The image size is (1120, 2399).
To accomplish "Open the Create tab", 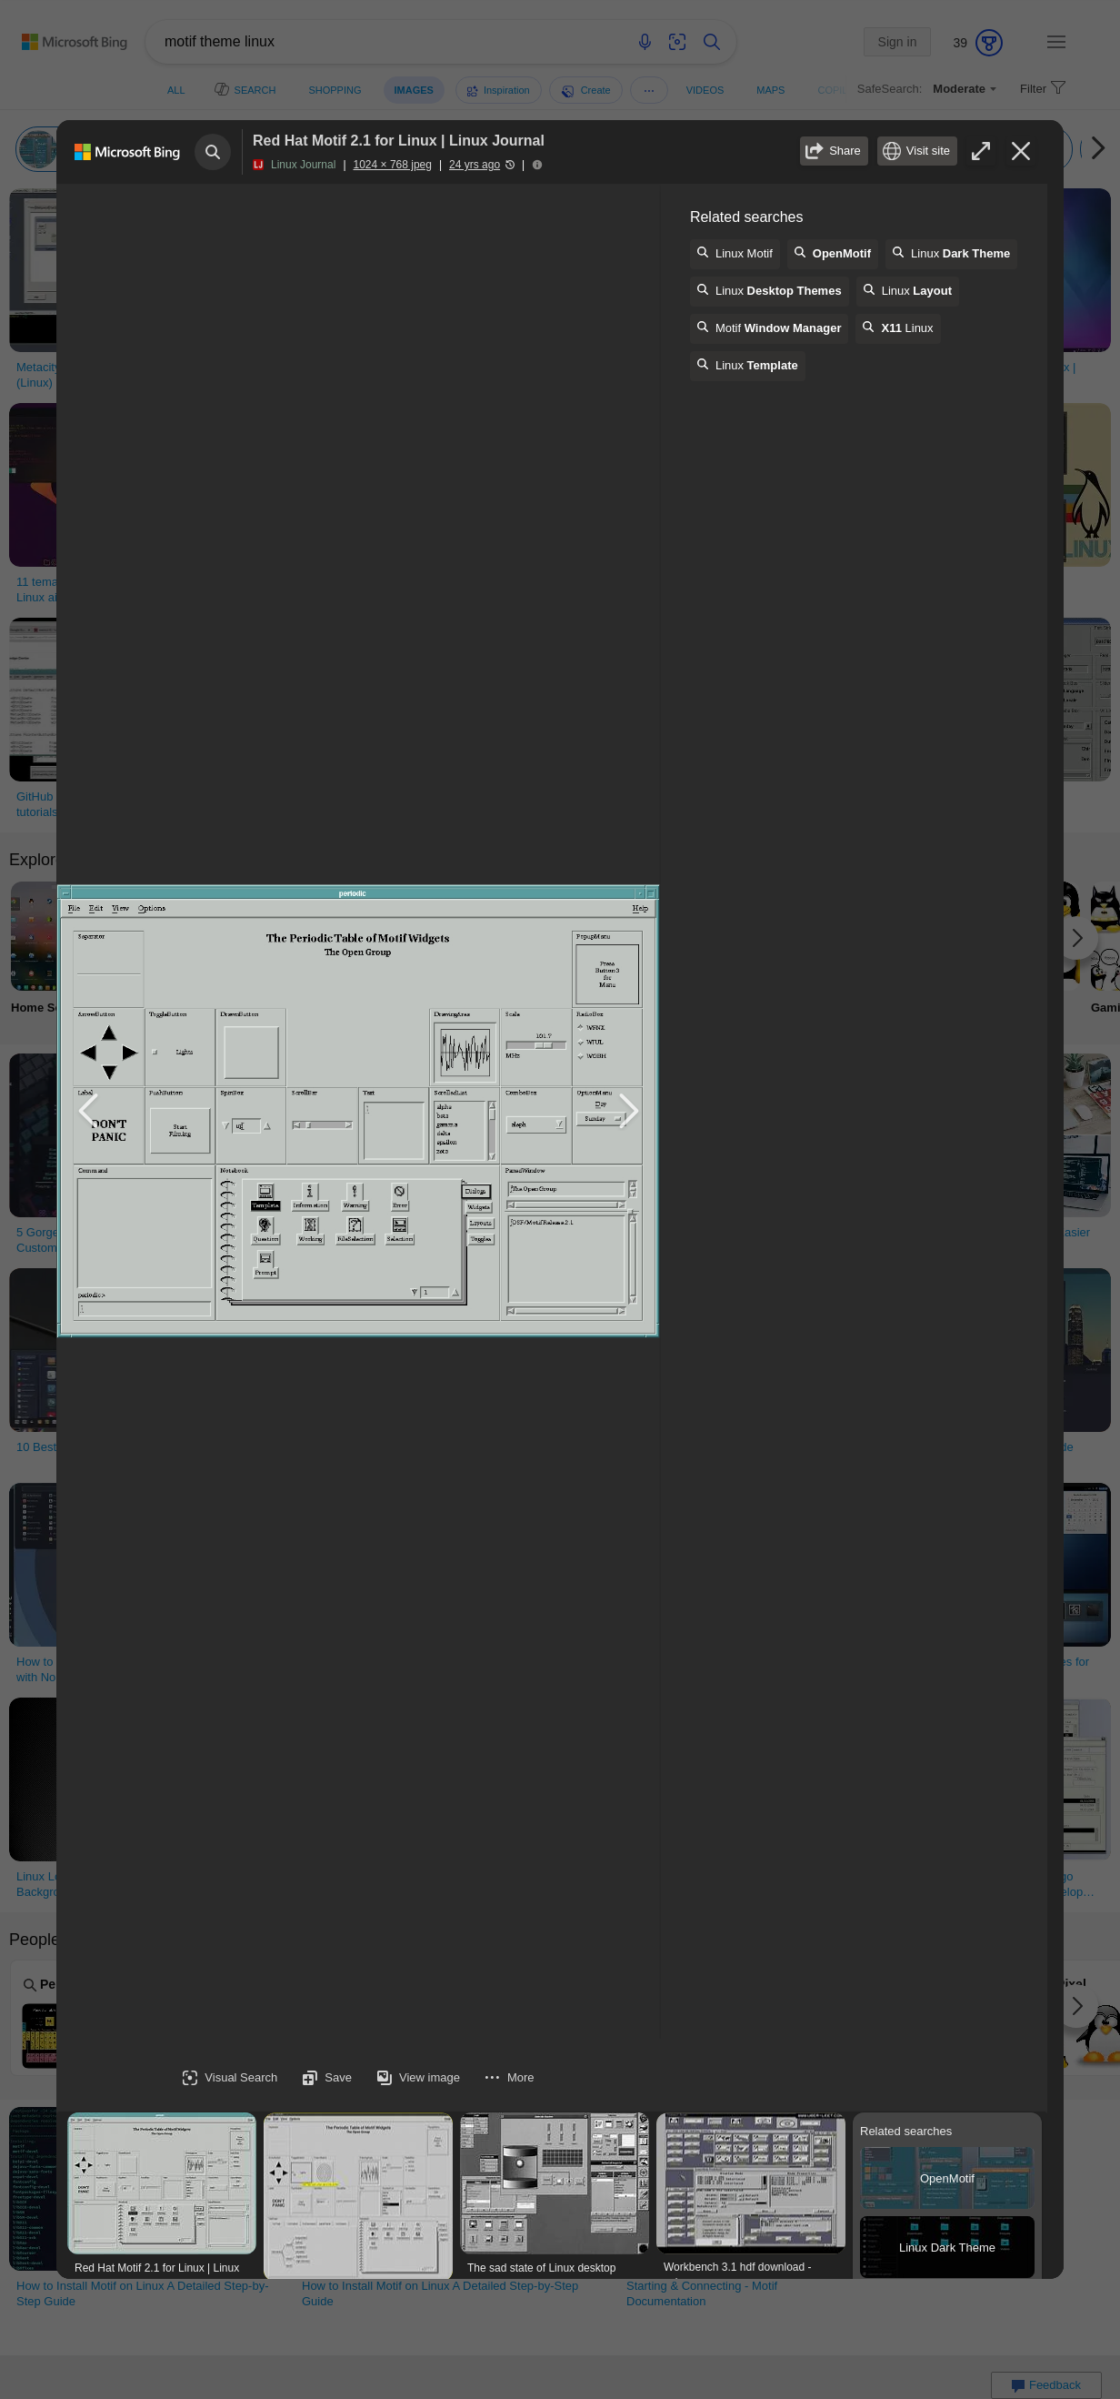I will [585, 90].
